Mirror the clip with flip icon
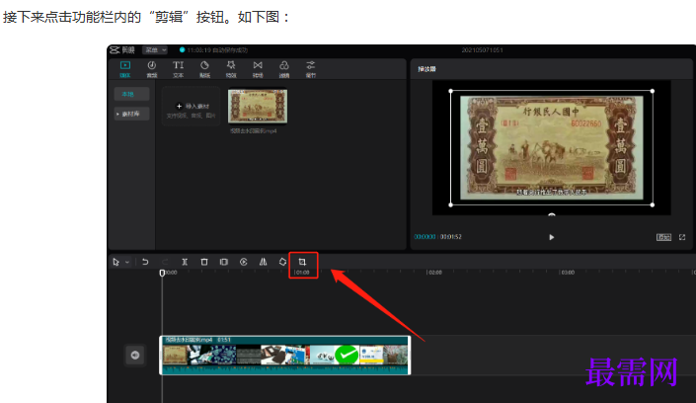The width and height of the screenshot is (696, 403). click(264, 262)
